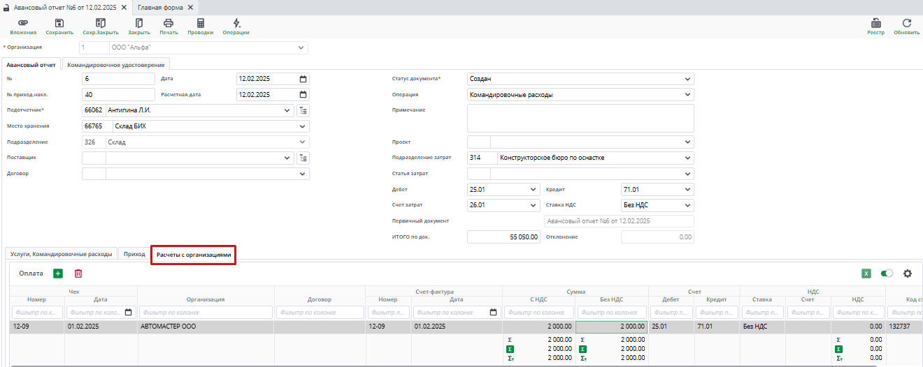Open the Операции lightning menu
The image size is (923, 367).
coord(236,24)
